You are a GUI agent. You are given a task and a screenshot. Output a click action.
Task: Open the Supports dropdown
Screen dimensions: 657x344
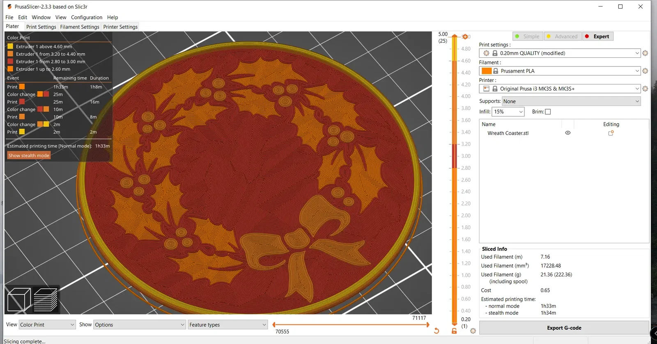tap(571, 101)
